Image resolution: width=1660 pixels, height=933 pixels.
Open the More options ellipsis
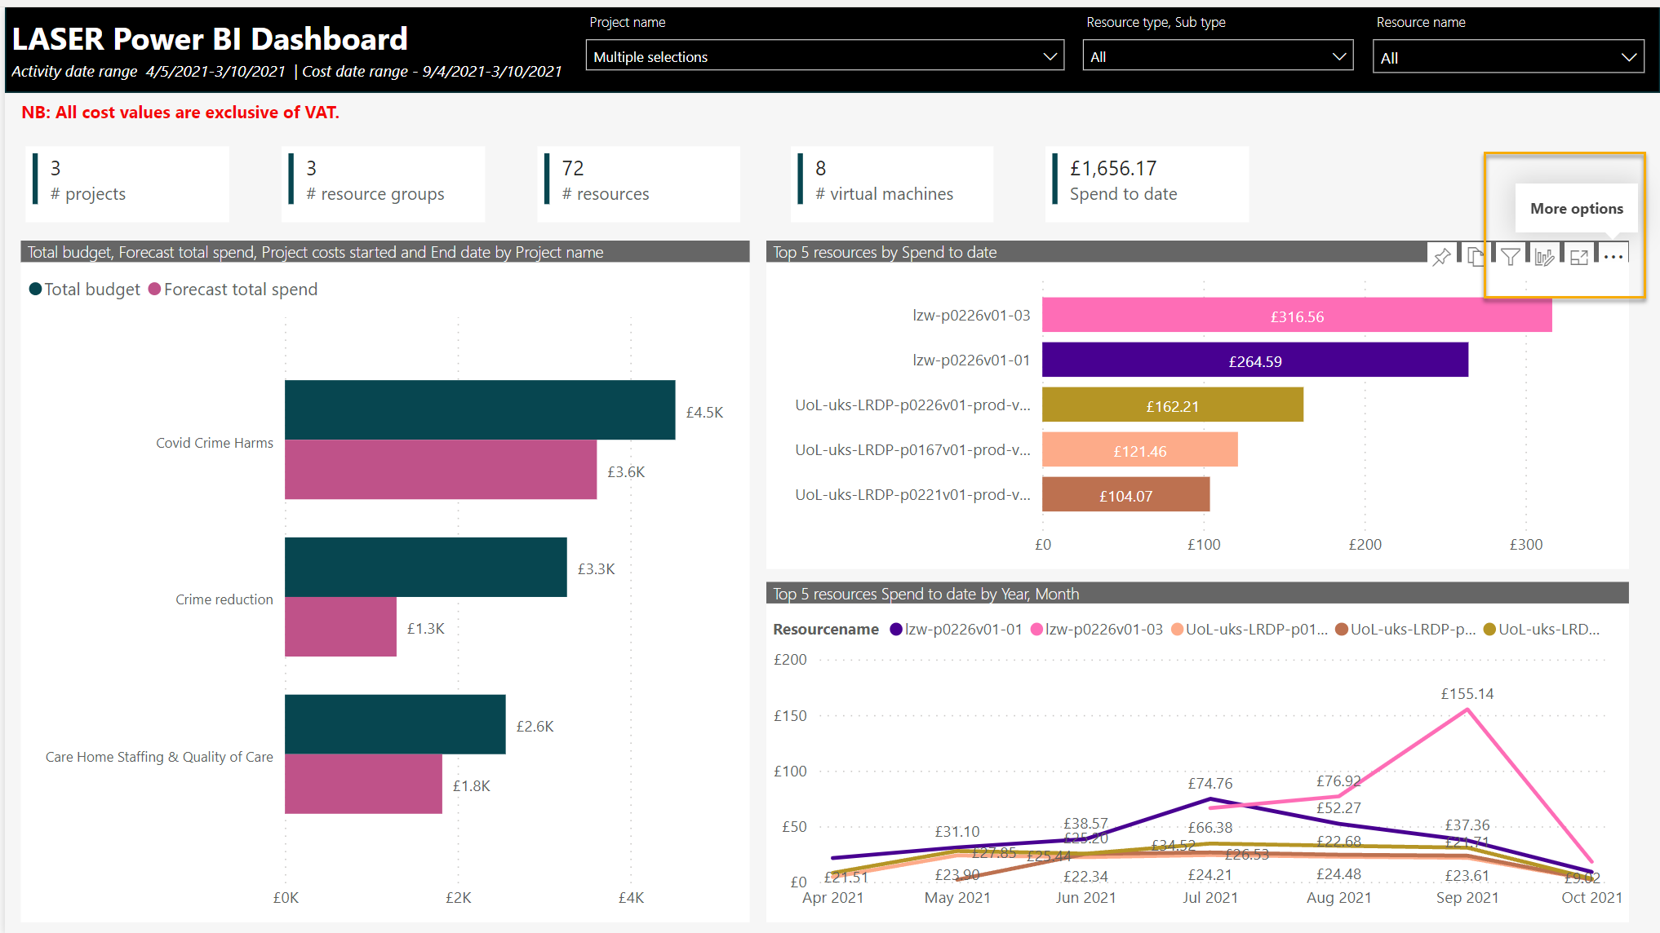(1613, 257)
